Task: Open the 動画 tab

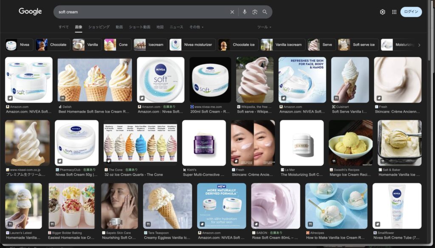Action: [x=119, y=27]
